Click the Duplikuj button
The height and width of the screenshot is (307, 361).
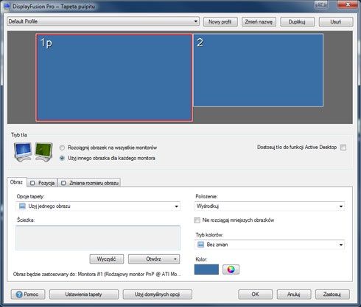coord(297,22)
